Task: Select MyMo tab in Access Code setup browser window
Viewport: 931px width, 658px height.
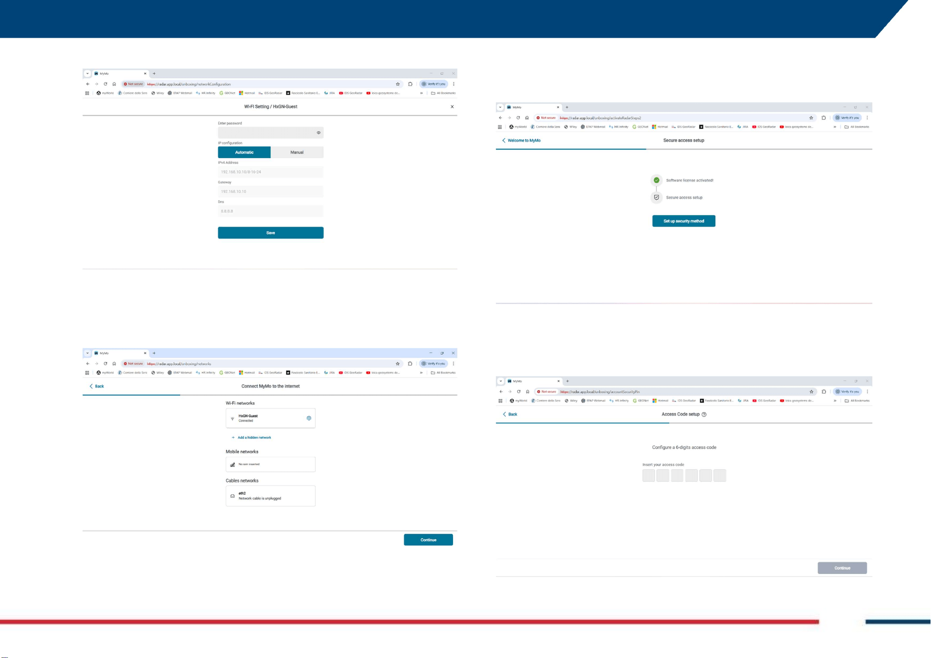Action: (534, 381)
